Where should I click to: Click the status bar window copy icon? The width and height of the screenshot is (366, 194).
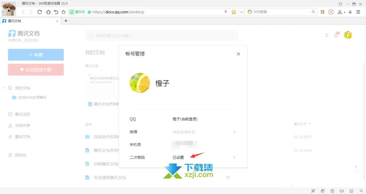pos(351,191)
